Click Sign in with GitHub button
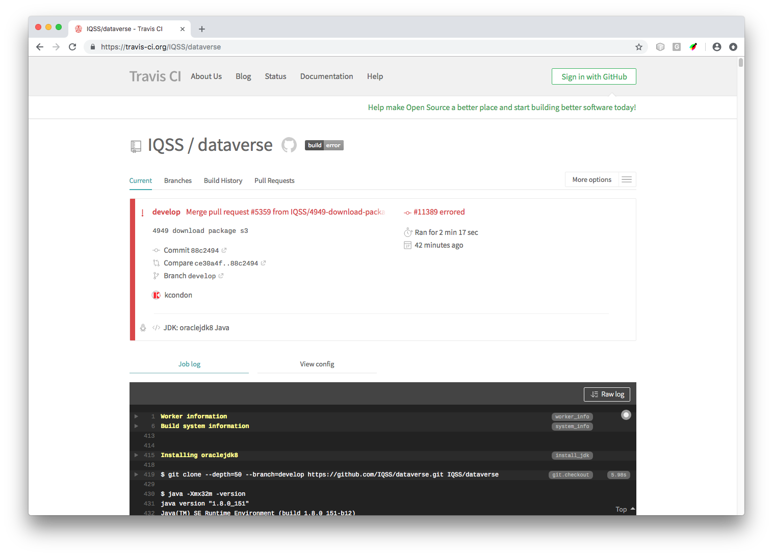773x556 pixels. 594,76
